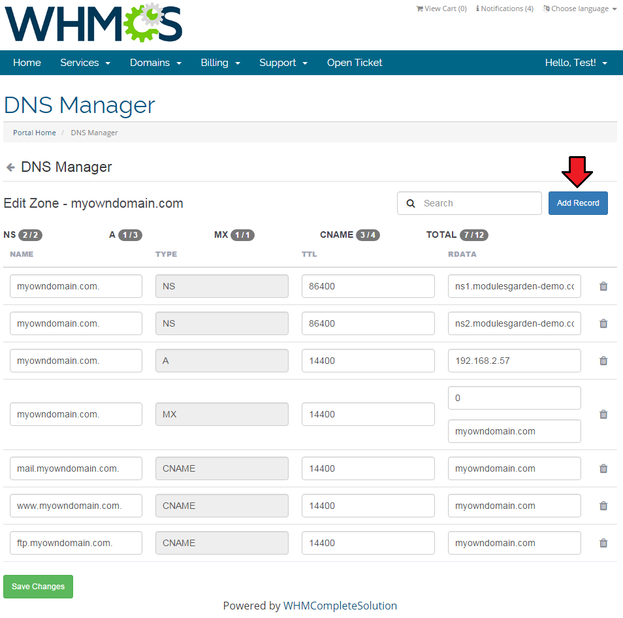Click the MX 1/1 counter badge

tap(242, 235)
